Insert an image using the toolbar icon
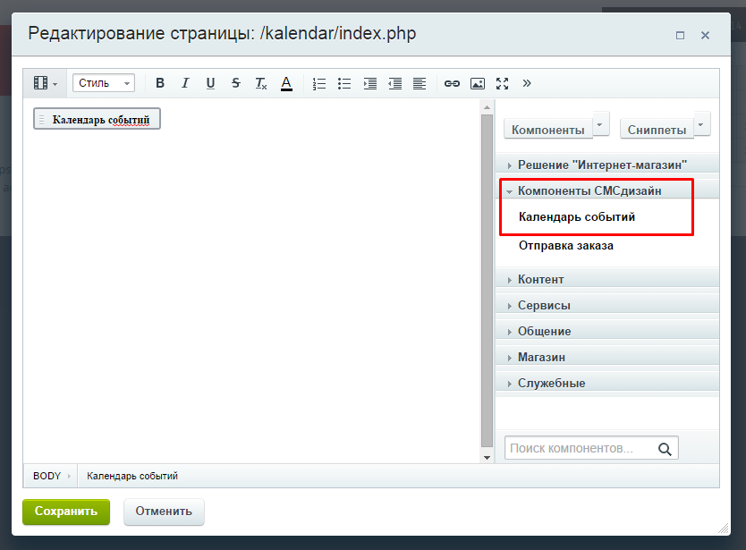 pos(477,82)
